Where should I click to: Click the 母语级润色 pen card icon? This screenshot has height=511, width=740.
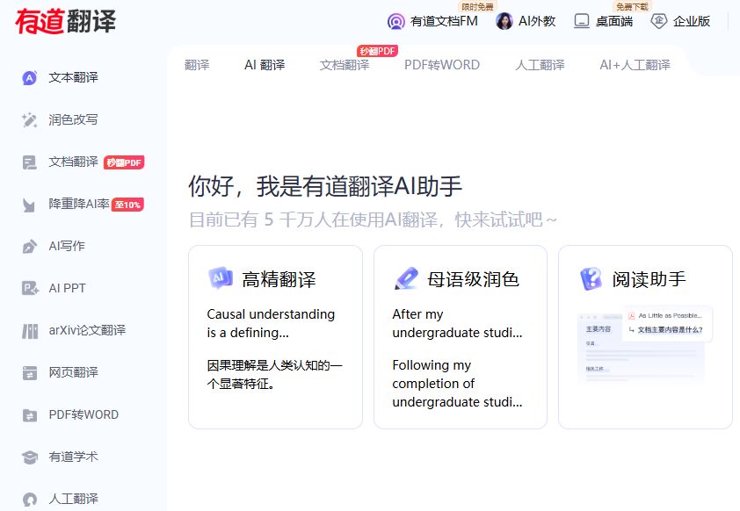pos(406,278)
